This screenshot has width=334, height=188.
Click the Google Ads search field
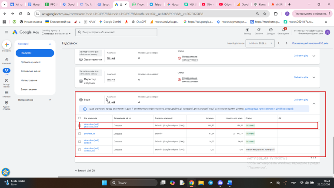coord(116,32)
